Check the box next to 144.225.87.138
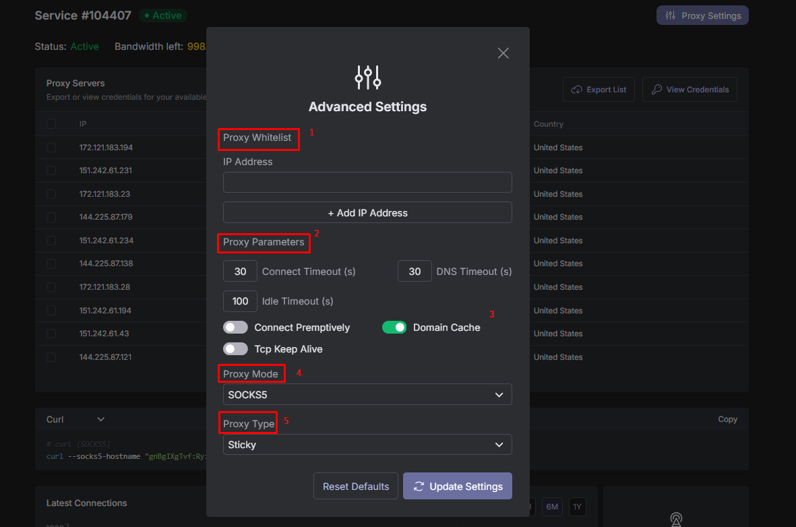Image resolution: width=796 pixels, height=527 pixels. click(x=51, y=263)
